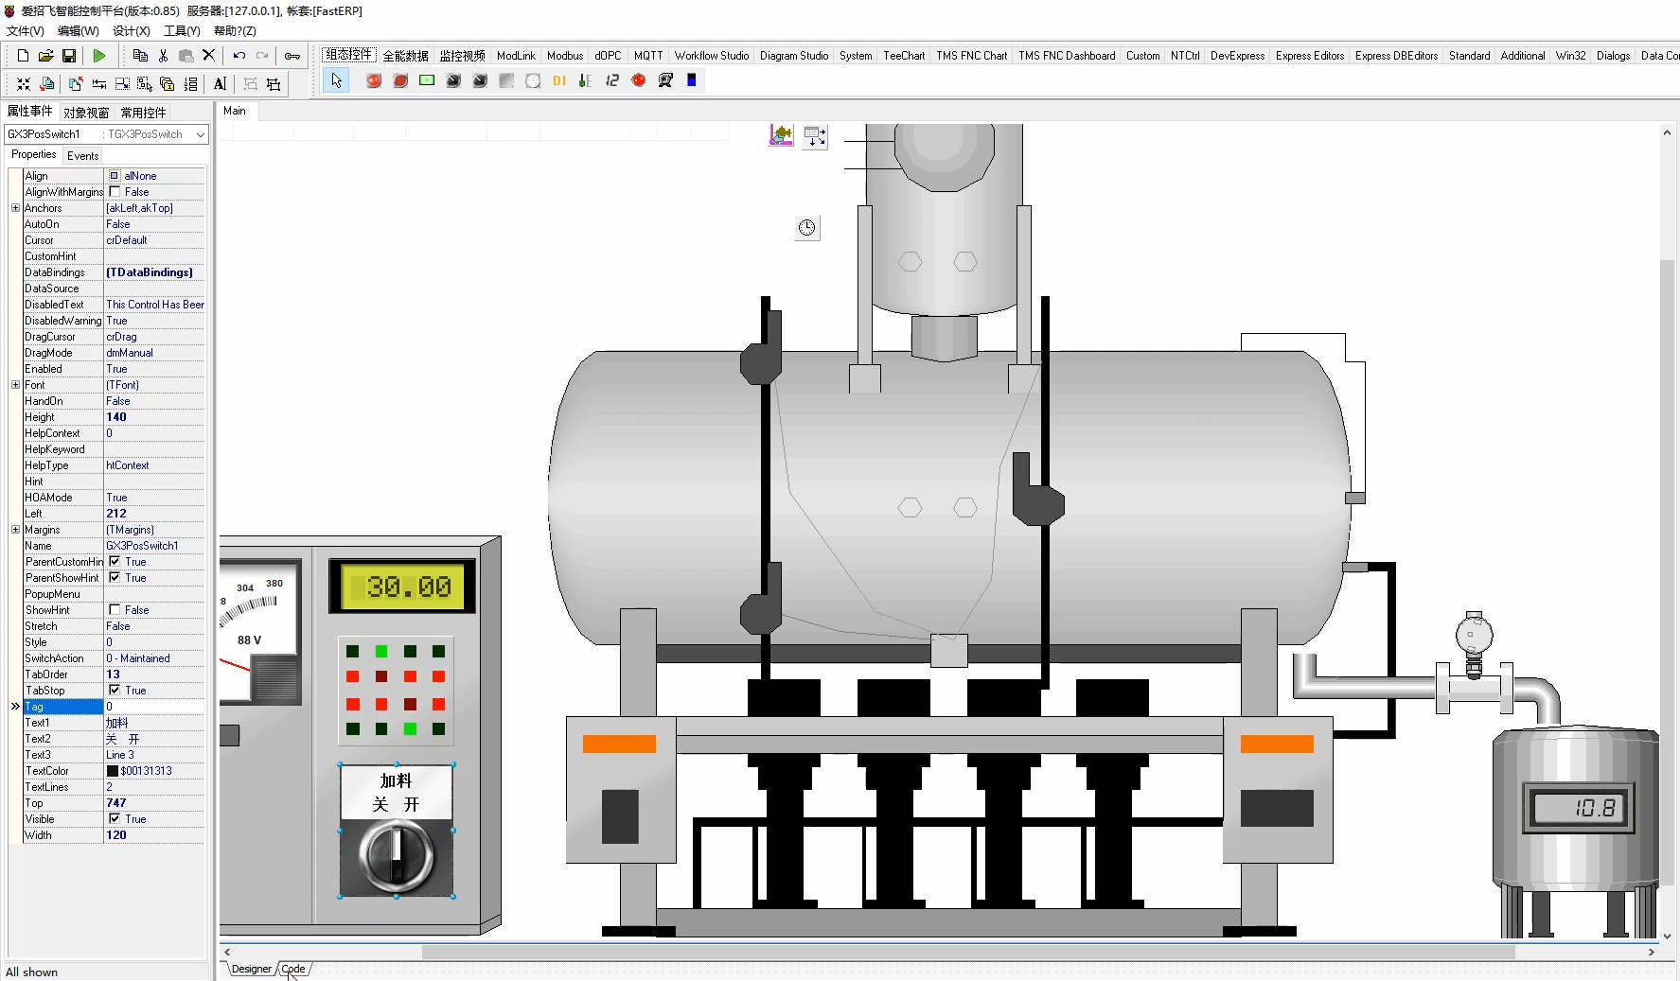Viewport: 1680px width, 981px height.
Task: Switch to TeeChart component tab
Action: pyautogui.click(x=904, y=56)
